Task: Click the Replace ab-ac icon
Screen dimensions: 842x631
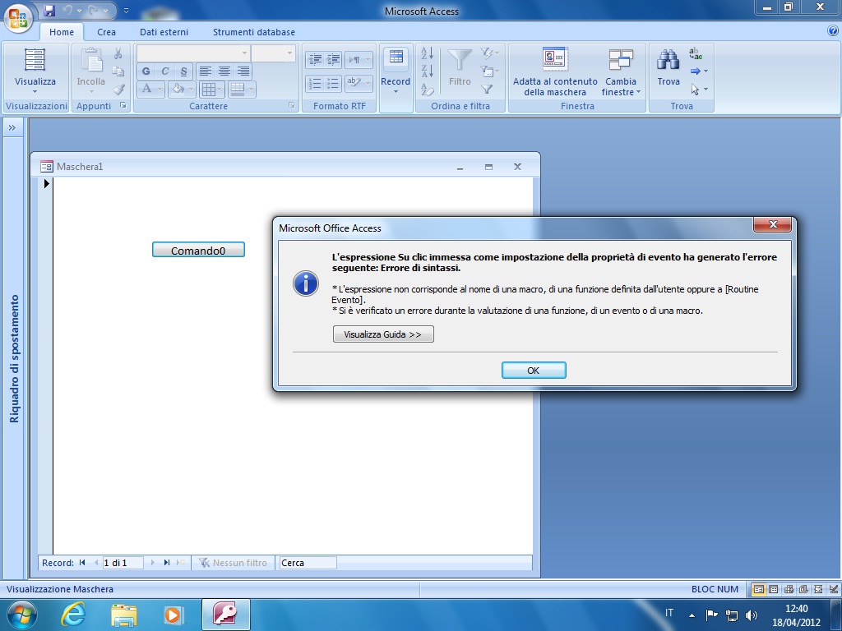Action: coord(696,53)
